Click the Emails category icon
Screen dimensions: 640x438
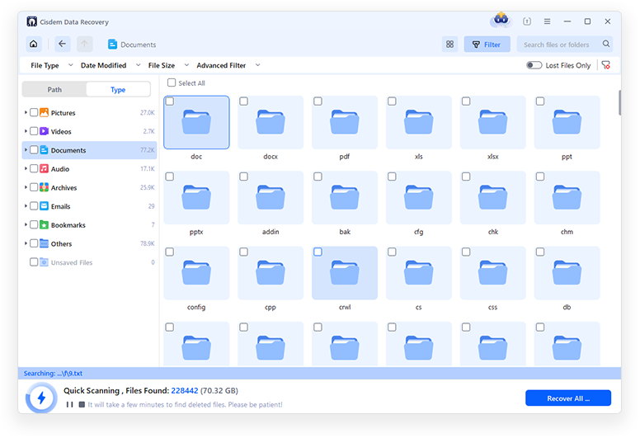click(44, 206)
